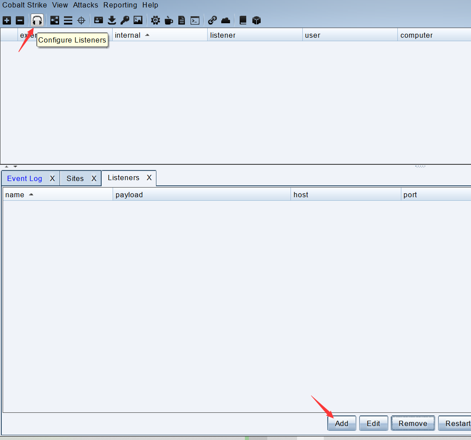Open the Cobalt Strike menu

click(25, 5)
